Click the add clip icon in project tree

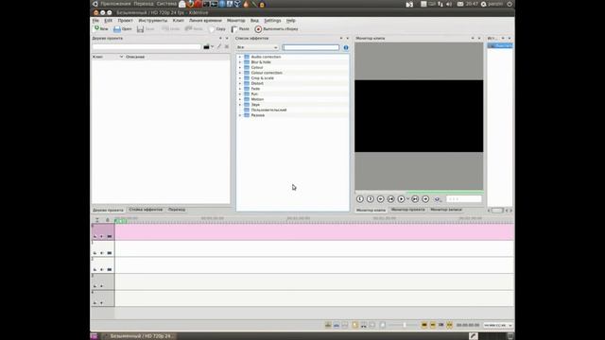(206, 46)
